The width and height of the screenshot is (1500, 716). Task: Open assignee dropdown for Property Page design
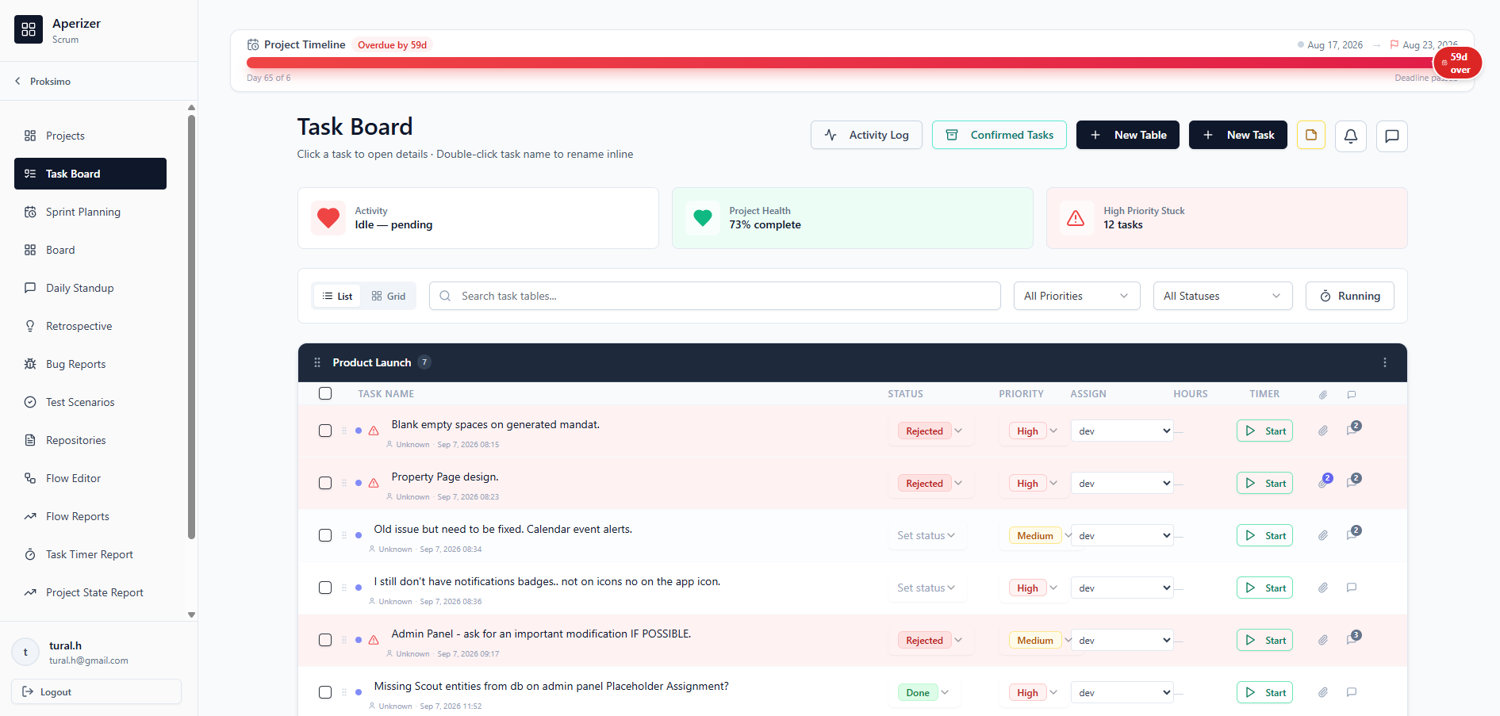coord(1122,483)
